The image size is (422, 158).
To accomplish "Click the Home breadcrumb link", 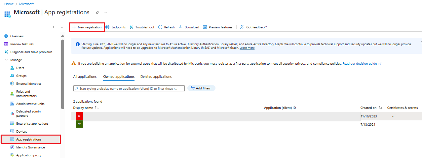I will pyautogui.click(x=9, y=4).
